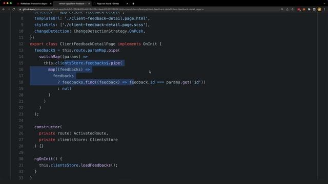Click 'loadFeedbacks()' call on line 31

(x=98, y=165)
